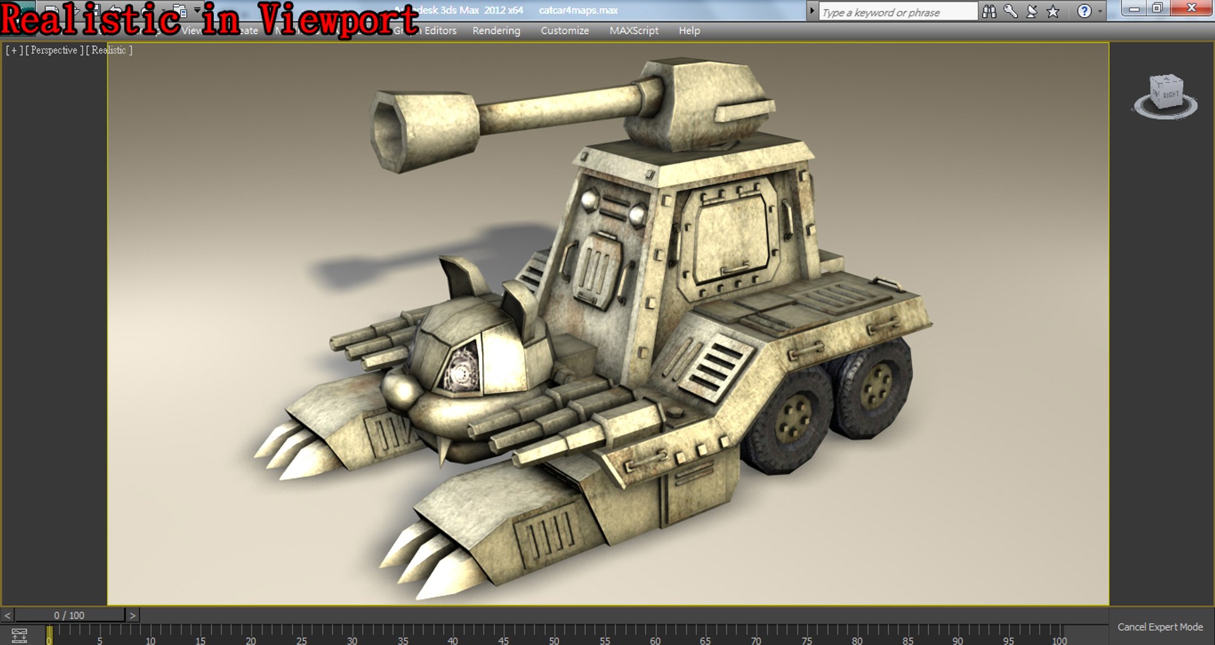1215x645 pixels.
Task: Open the Perspective viewport label menu
Action: click(x=54, y=50)
